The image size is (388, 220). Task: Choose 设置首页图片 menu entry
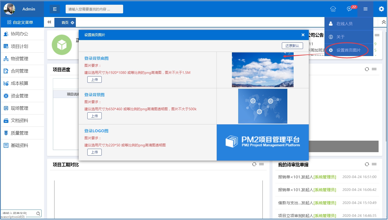pyautogui.click(x=348, y=50)
